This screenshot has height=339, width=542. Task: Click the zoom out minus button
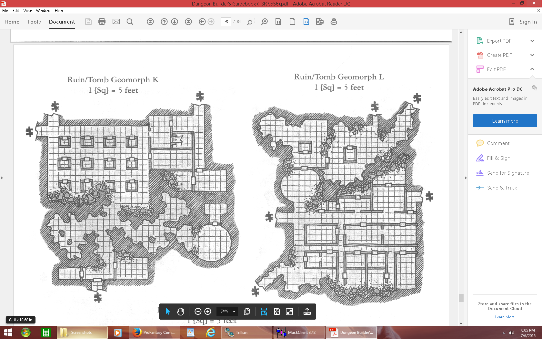click(x=198, y=312)
